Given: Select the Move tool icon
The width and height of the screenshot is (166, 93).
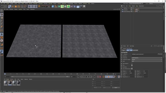Looking at the screenshot, I should point(13,6).
